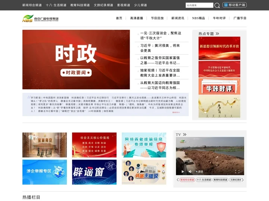The height and width of the screenshot is (201, 269).
Task: Open 新闻资讯 in main navigation
Action: coord(178,18)
